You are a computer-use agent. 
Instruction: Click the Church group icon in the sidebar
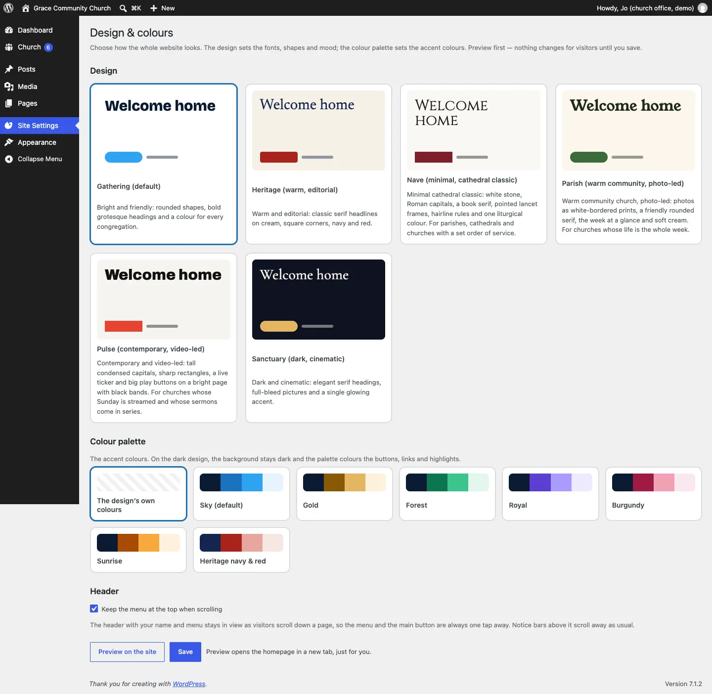coord(9,47)
